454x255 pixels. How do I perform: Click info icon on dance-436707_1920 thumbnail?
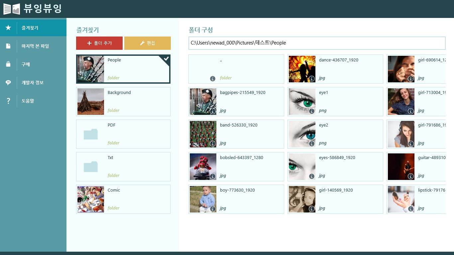pos(312,79)
